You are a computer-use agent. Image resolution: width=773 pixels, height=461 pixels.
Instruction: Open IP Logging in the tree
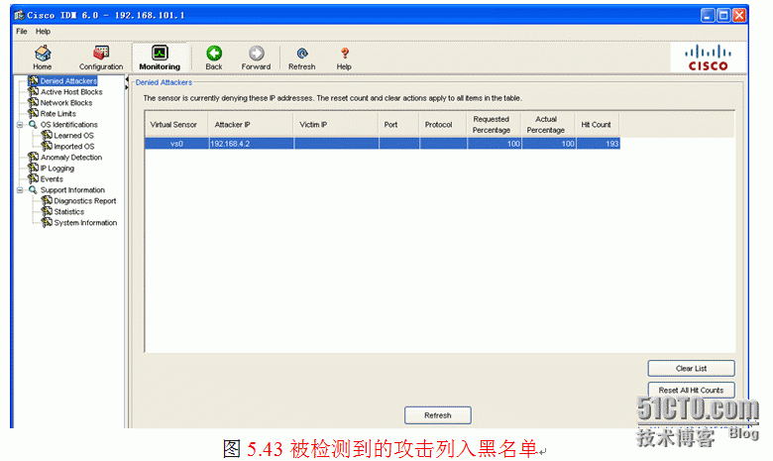[57, 169]
